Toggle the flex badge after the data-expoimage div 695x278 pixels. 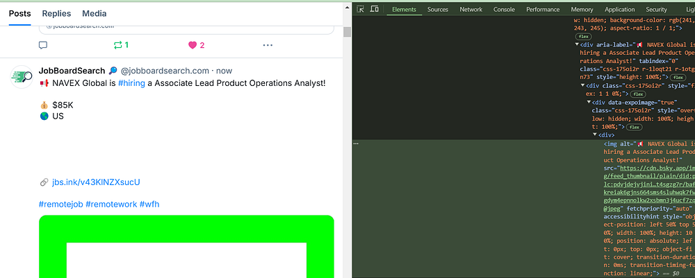coord(634,127)
